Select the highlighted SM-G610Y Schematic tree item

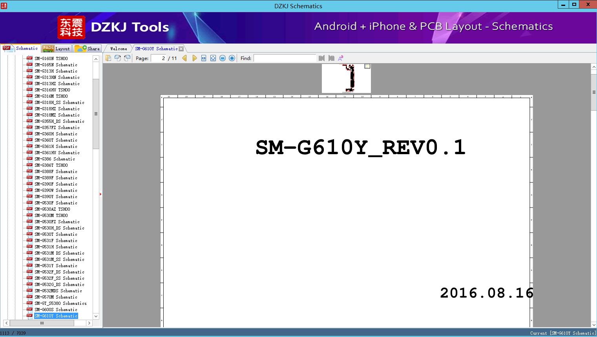pyautogui.click(x=56, y=316)
